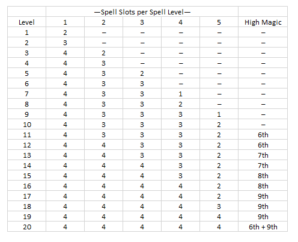Select the level 10 row label
Screen dimensions: 298x242
(26, 125)
